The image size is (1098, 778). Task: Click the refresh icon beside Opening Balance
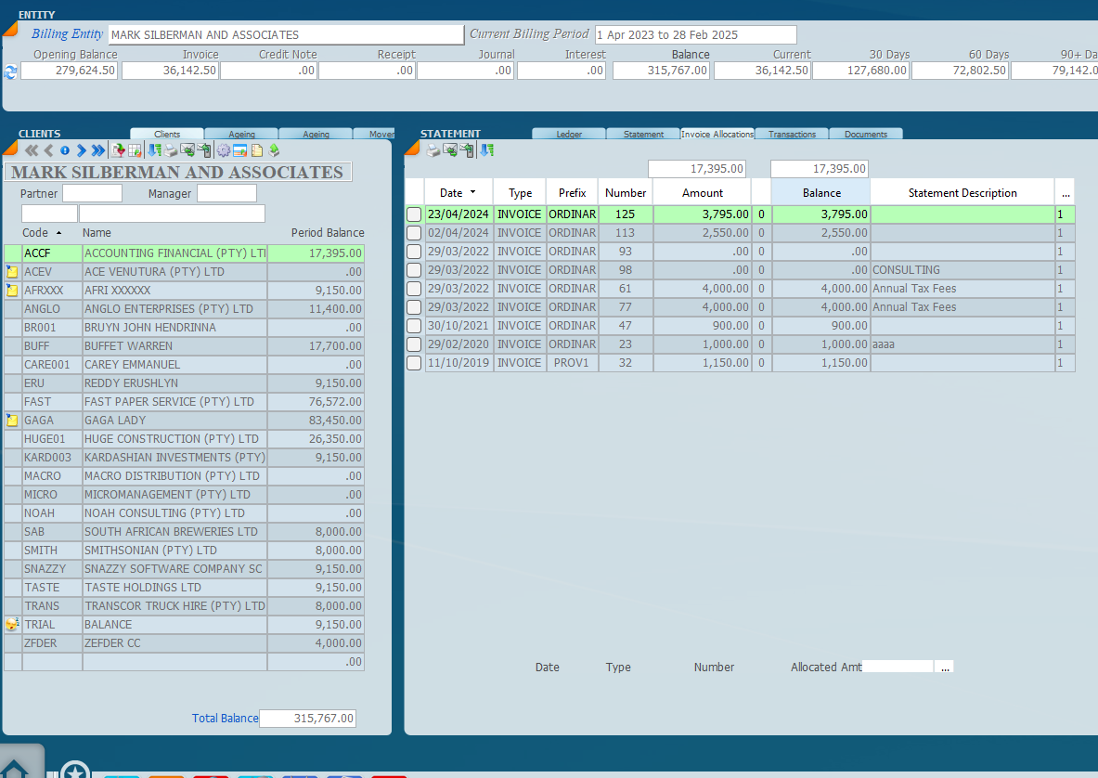[11, 71]
